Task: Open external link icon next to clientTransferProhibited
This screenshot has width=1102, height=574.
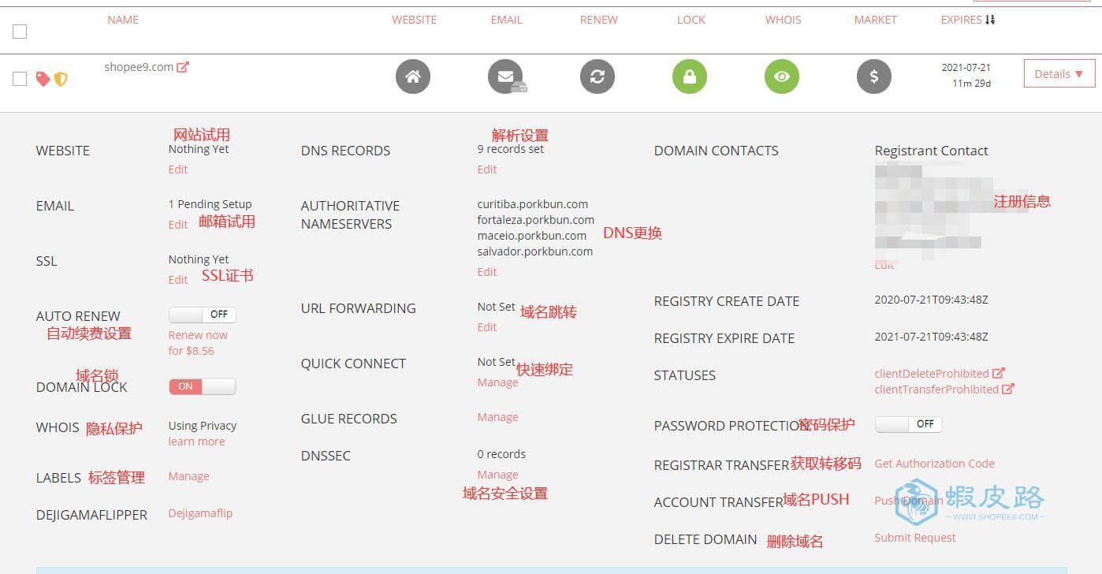Action: tap(1008, 389)
